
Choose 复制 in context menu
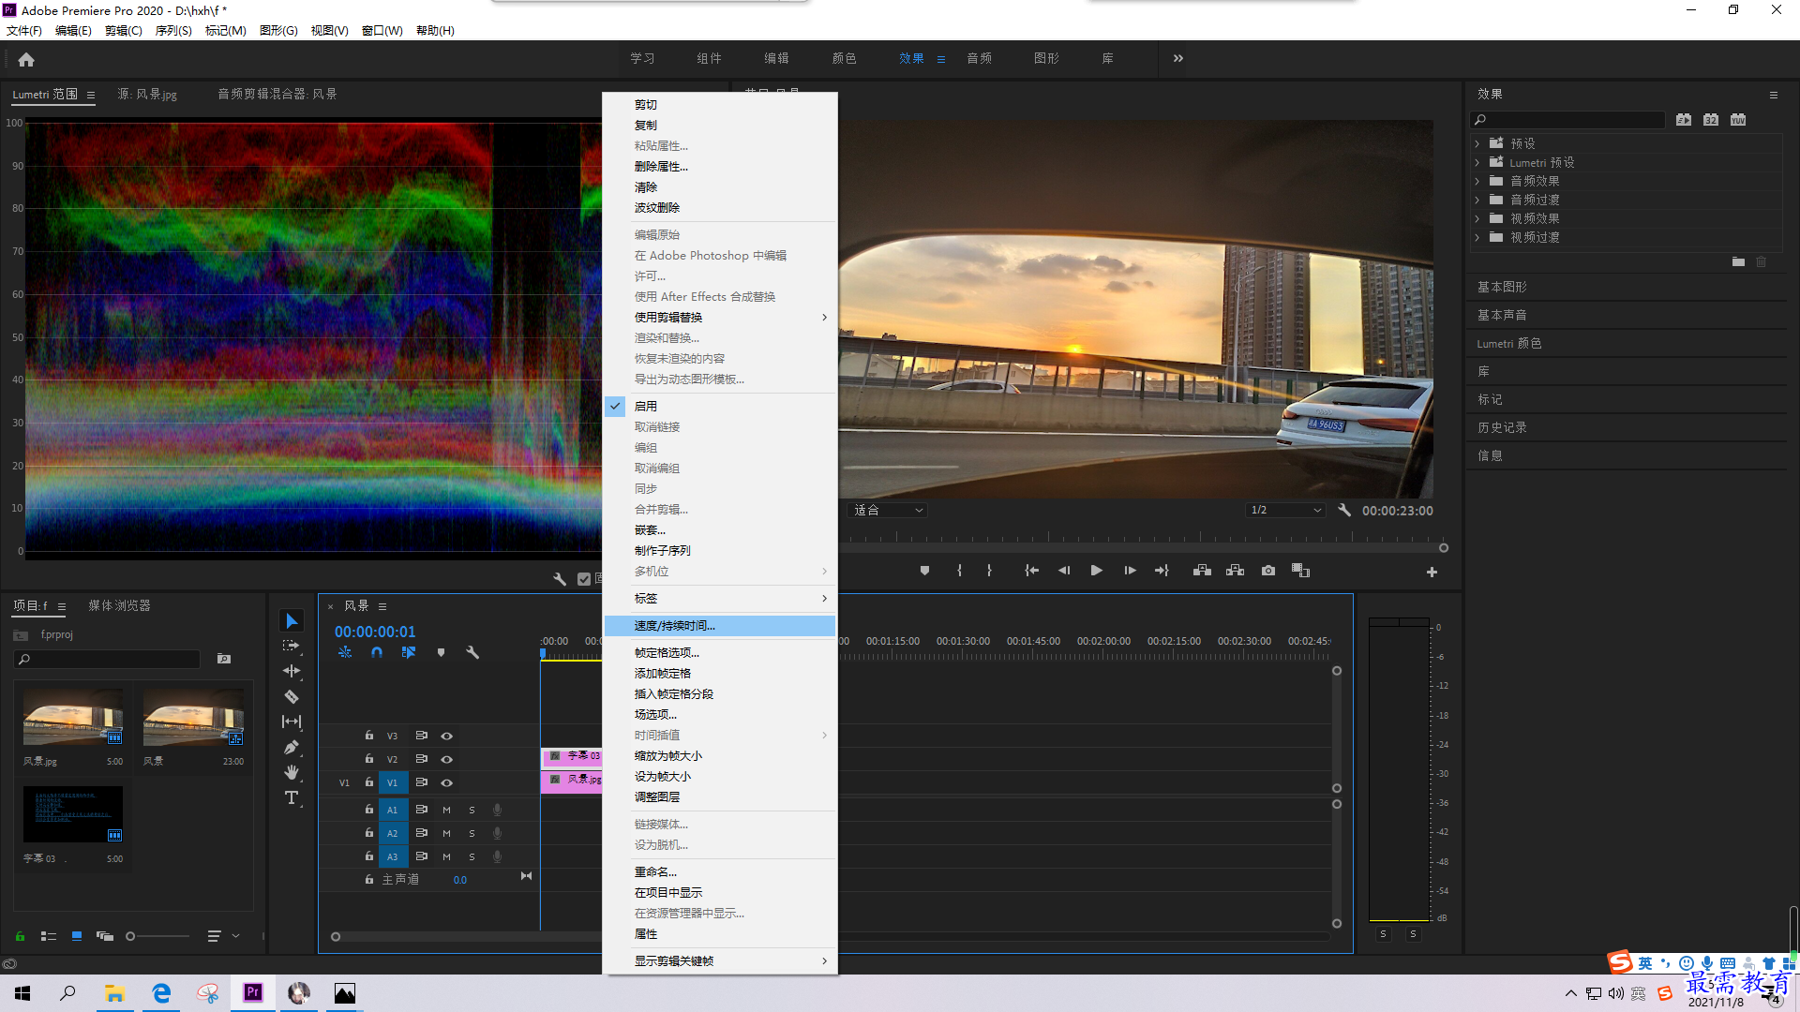pyautogui.click(x=720, y=126)
